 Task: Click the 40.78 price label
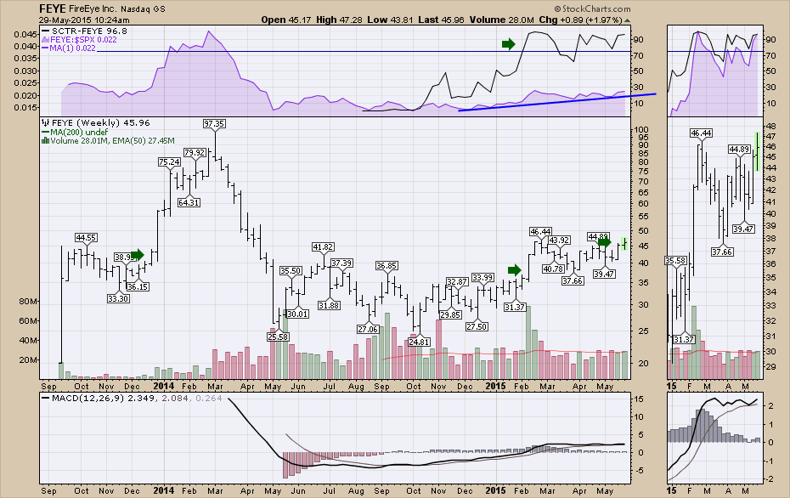point(553,269)
